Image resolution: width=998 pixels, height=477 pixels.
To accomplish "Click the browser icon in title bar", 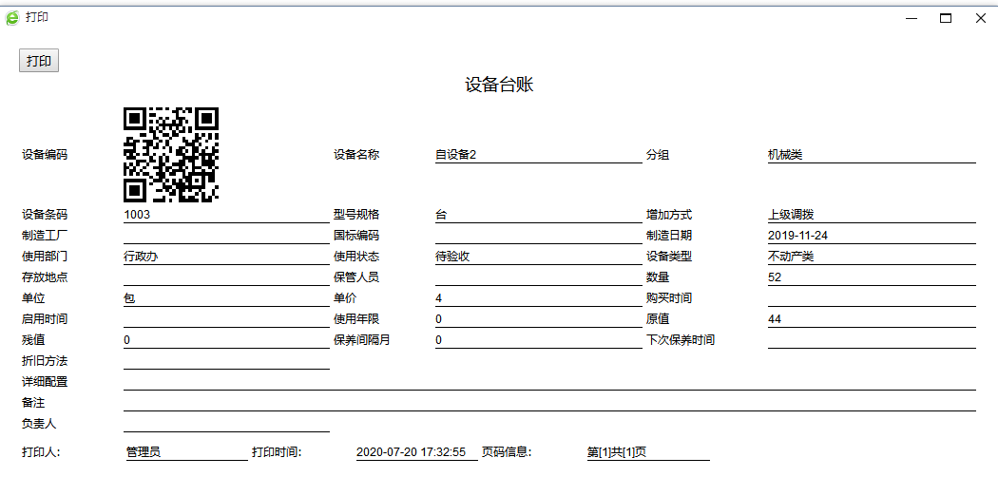I will 12,17.
